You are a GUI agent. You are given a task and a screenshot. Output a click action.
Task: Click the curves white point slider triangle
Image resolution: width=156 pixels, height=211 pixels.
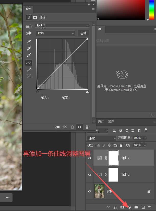tap(87, 92)
